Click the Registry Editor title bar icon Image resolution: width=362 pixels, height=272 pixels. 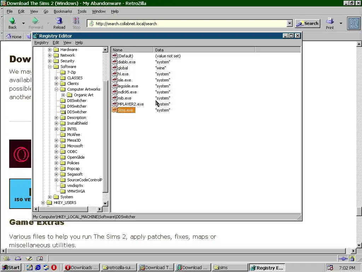click(x=35, y=36)
